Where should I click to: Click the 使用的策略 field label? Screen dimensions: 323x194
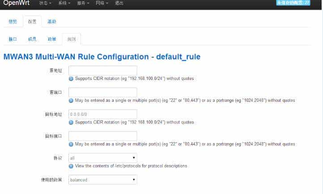coord(51,180)
